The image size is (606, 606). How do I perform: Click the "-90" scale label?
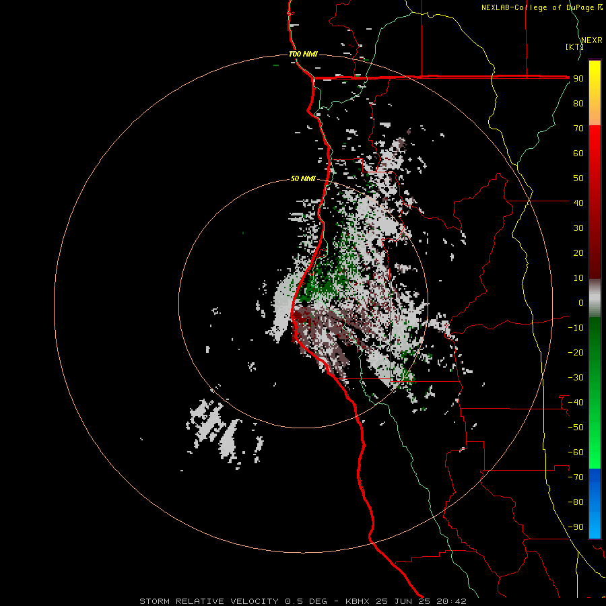[x=576, y=527]
